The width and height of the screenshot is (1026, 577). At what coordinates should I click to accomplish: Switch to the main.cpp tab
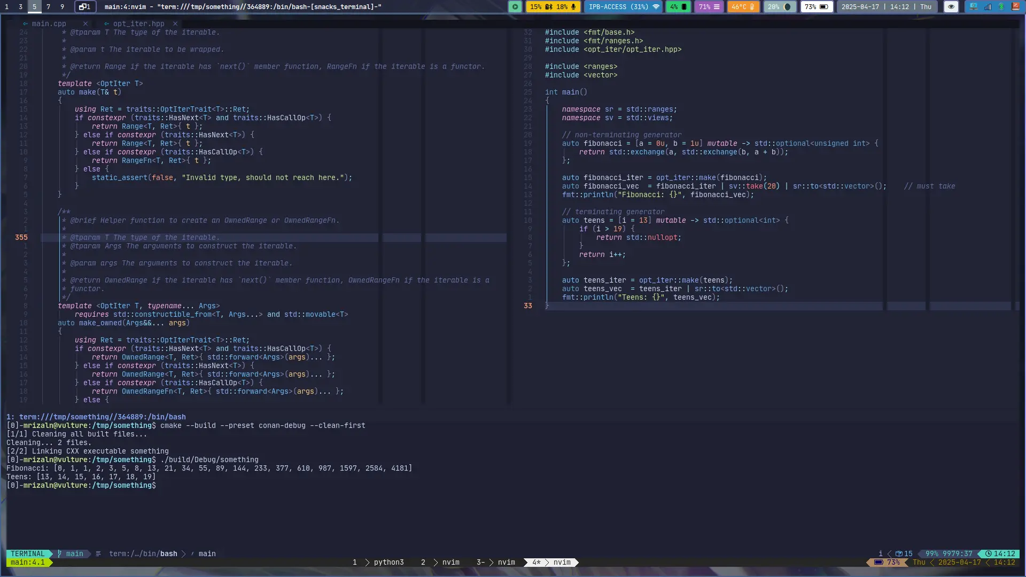click(x=48, y=24)
